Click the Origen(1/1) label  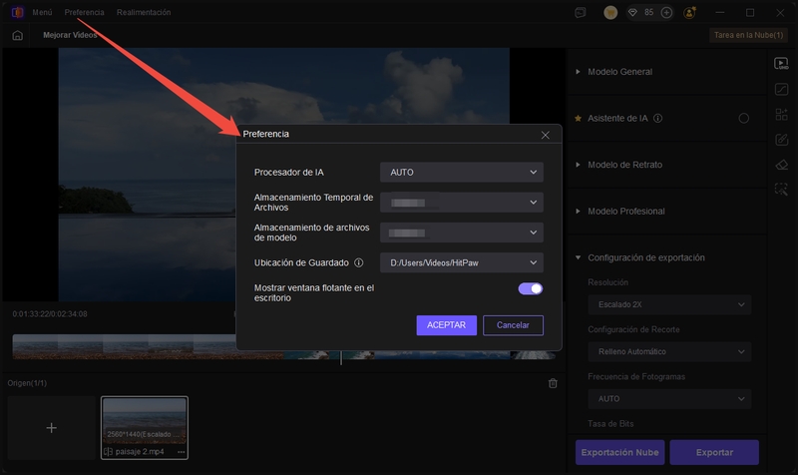click(27, 383)
